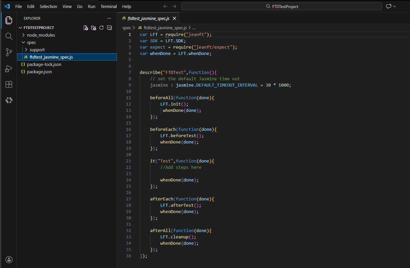Open the Search view icon
Image resolution: width=410 pixels, height=268 pixels.
pos(9,36)
